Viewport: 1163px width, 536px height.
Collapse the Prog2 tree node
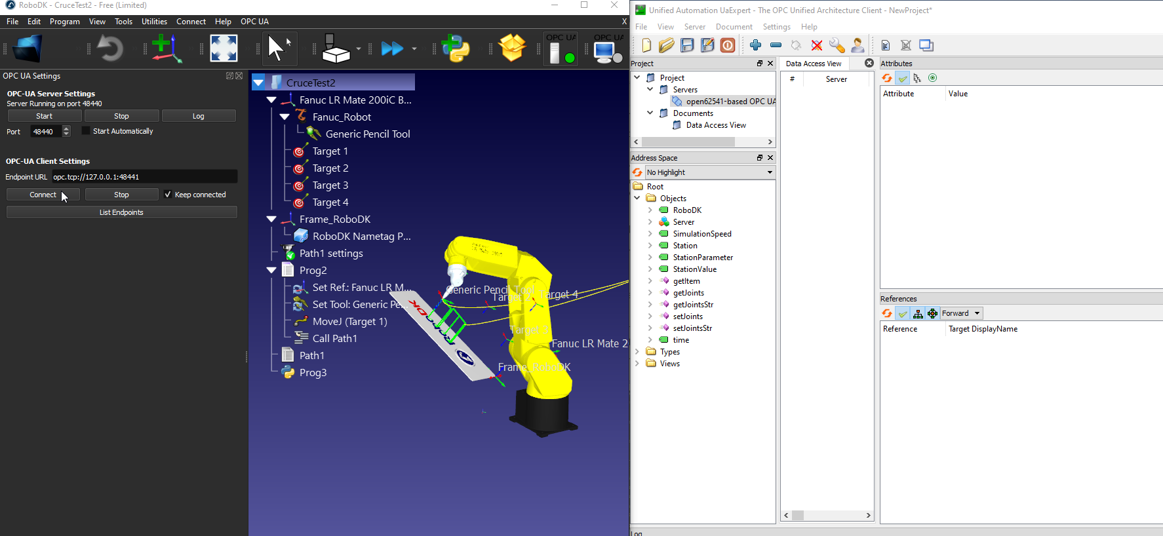pos(271,270)
